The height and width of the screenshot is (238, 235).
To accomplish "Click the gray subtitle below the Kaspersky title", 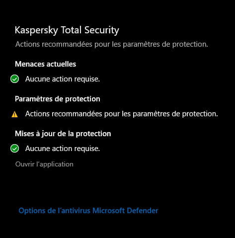I will (x=112, y=44).
